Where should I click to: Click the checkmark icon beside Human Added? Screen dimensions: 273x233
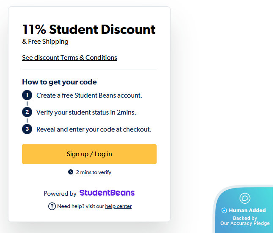point(224,211)
